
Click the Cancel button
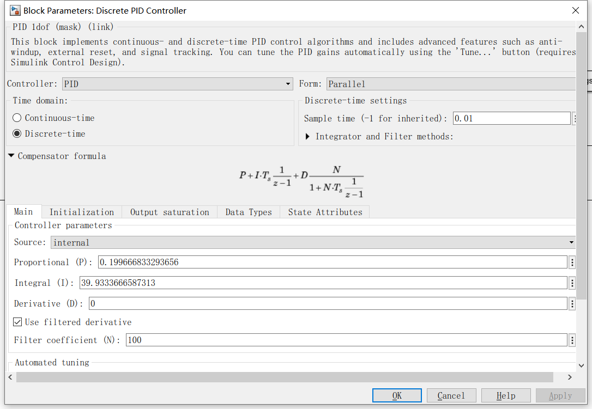pyautogui.click(x=451, y=396)
